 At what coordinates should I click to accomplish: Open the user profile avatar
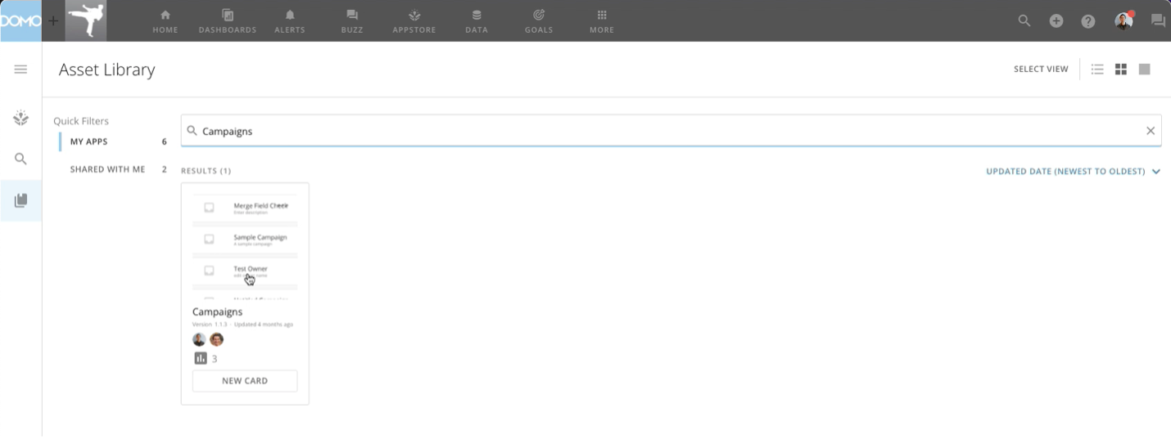click(x=1124, y=20)
